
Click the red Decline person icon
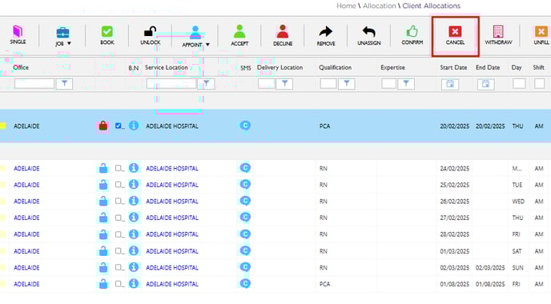tap(283, 31)
